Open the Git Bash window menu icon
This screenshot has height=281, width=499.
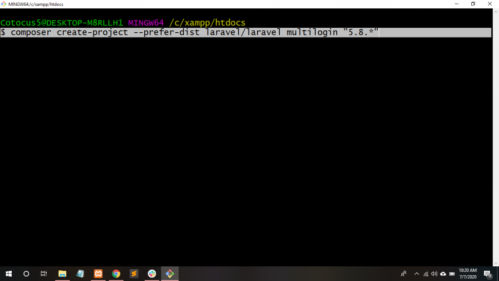[x=3, y=4]
